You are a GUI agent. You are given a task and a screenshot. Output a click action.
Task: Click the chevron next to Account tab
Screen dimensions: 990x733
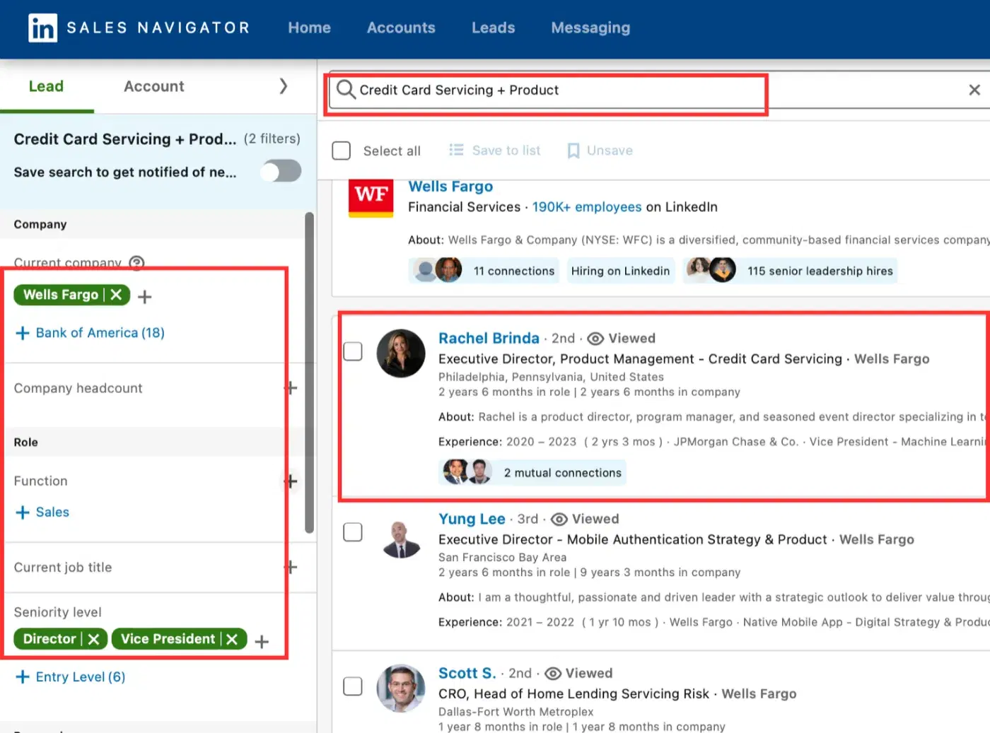[x=284, y=86]
